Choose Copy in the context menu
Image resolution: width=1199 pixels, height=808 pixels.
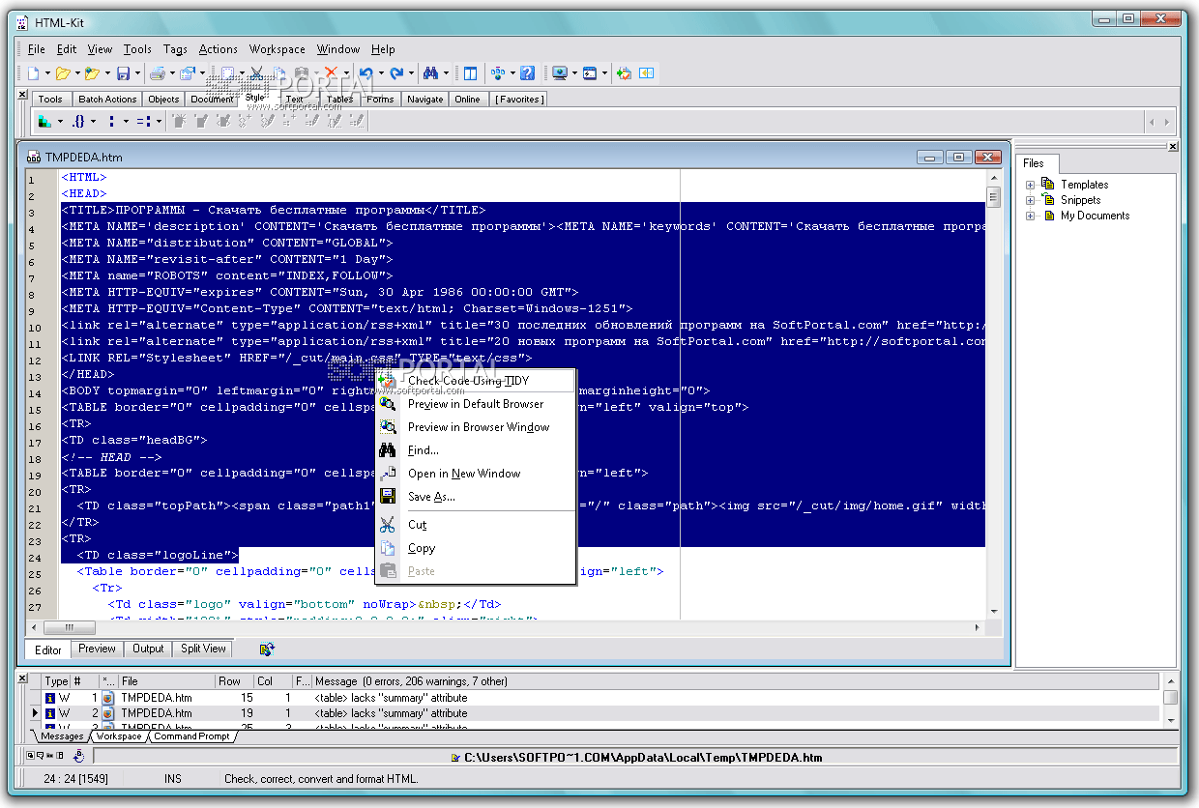[475, 548]
